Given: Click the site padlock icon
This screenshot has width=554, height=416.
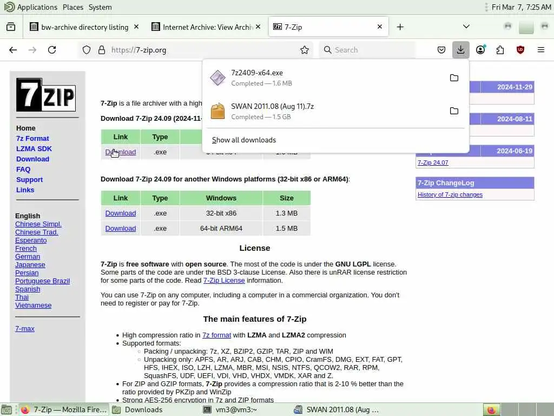Looking at the screenshot, I should point(102,50).
